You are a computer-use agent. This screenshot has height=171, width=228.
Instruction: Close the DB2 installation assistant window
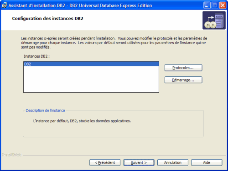[223, 5]
